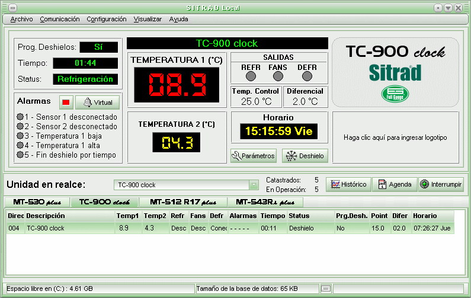
Task: Click the green TC-900 clock title banner
Action: [227, 43]
